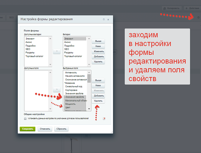
Task: Select 'Торговый каталог' in available tabs list
Action: click(x=34, y=56)
